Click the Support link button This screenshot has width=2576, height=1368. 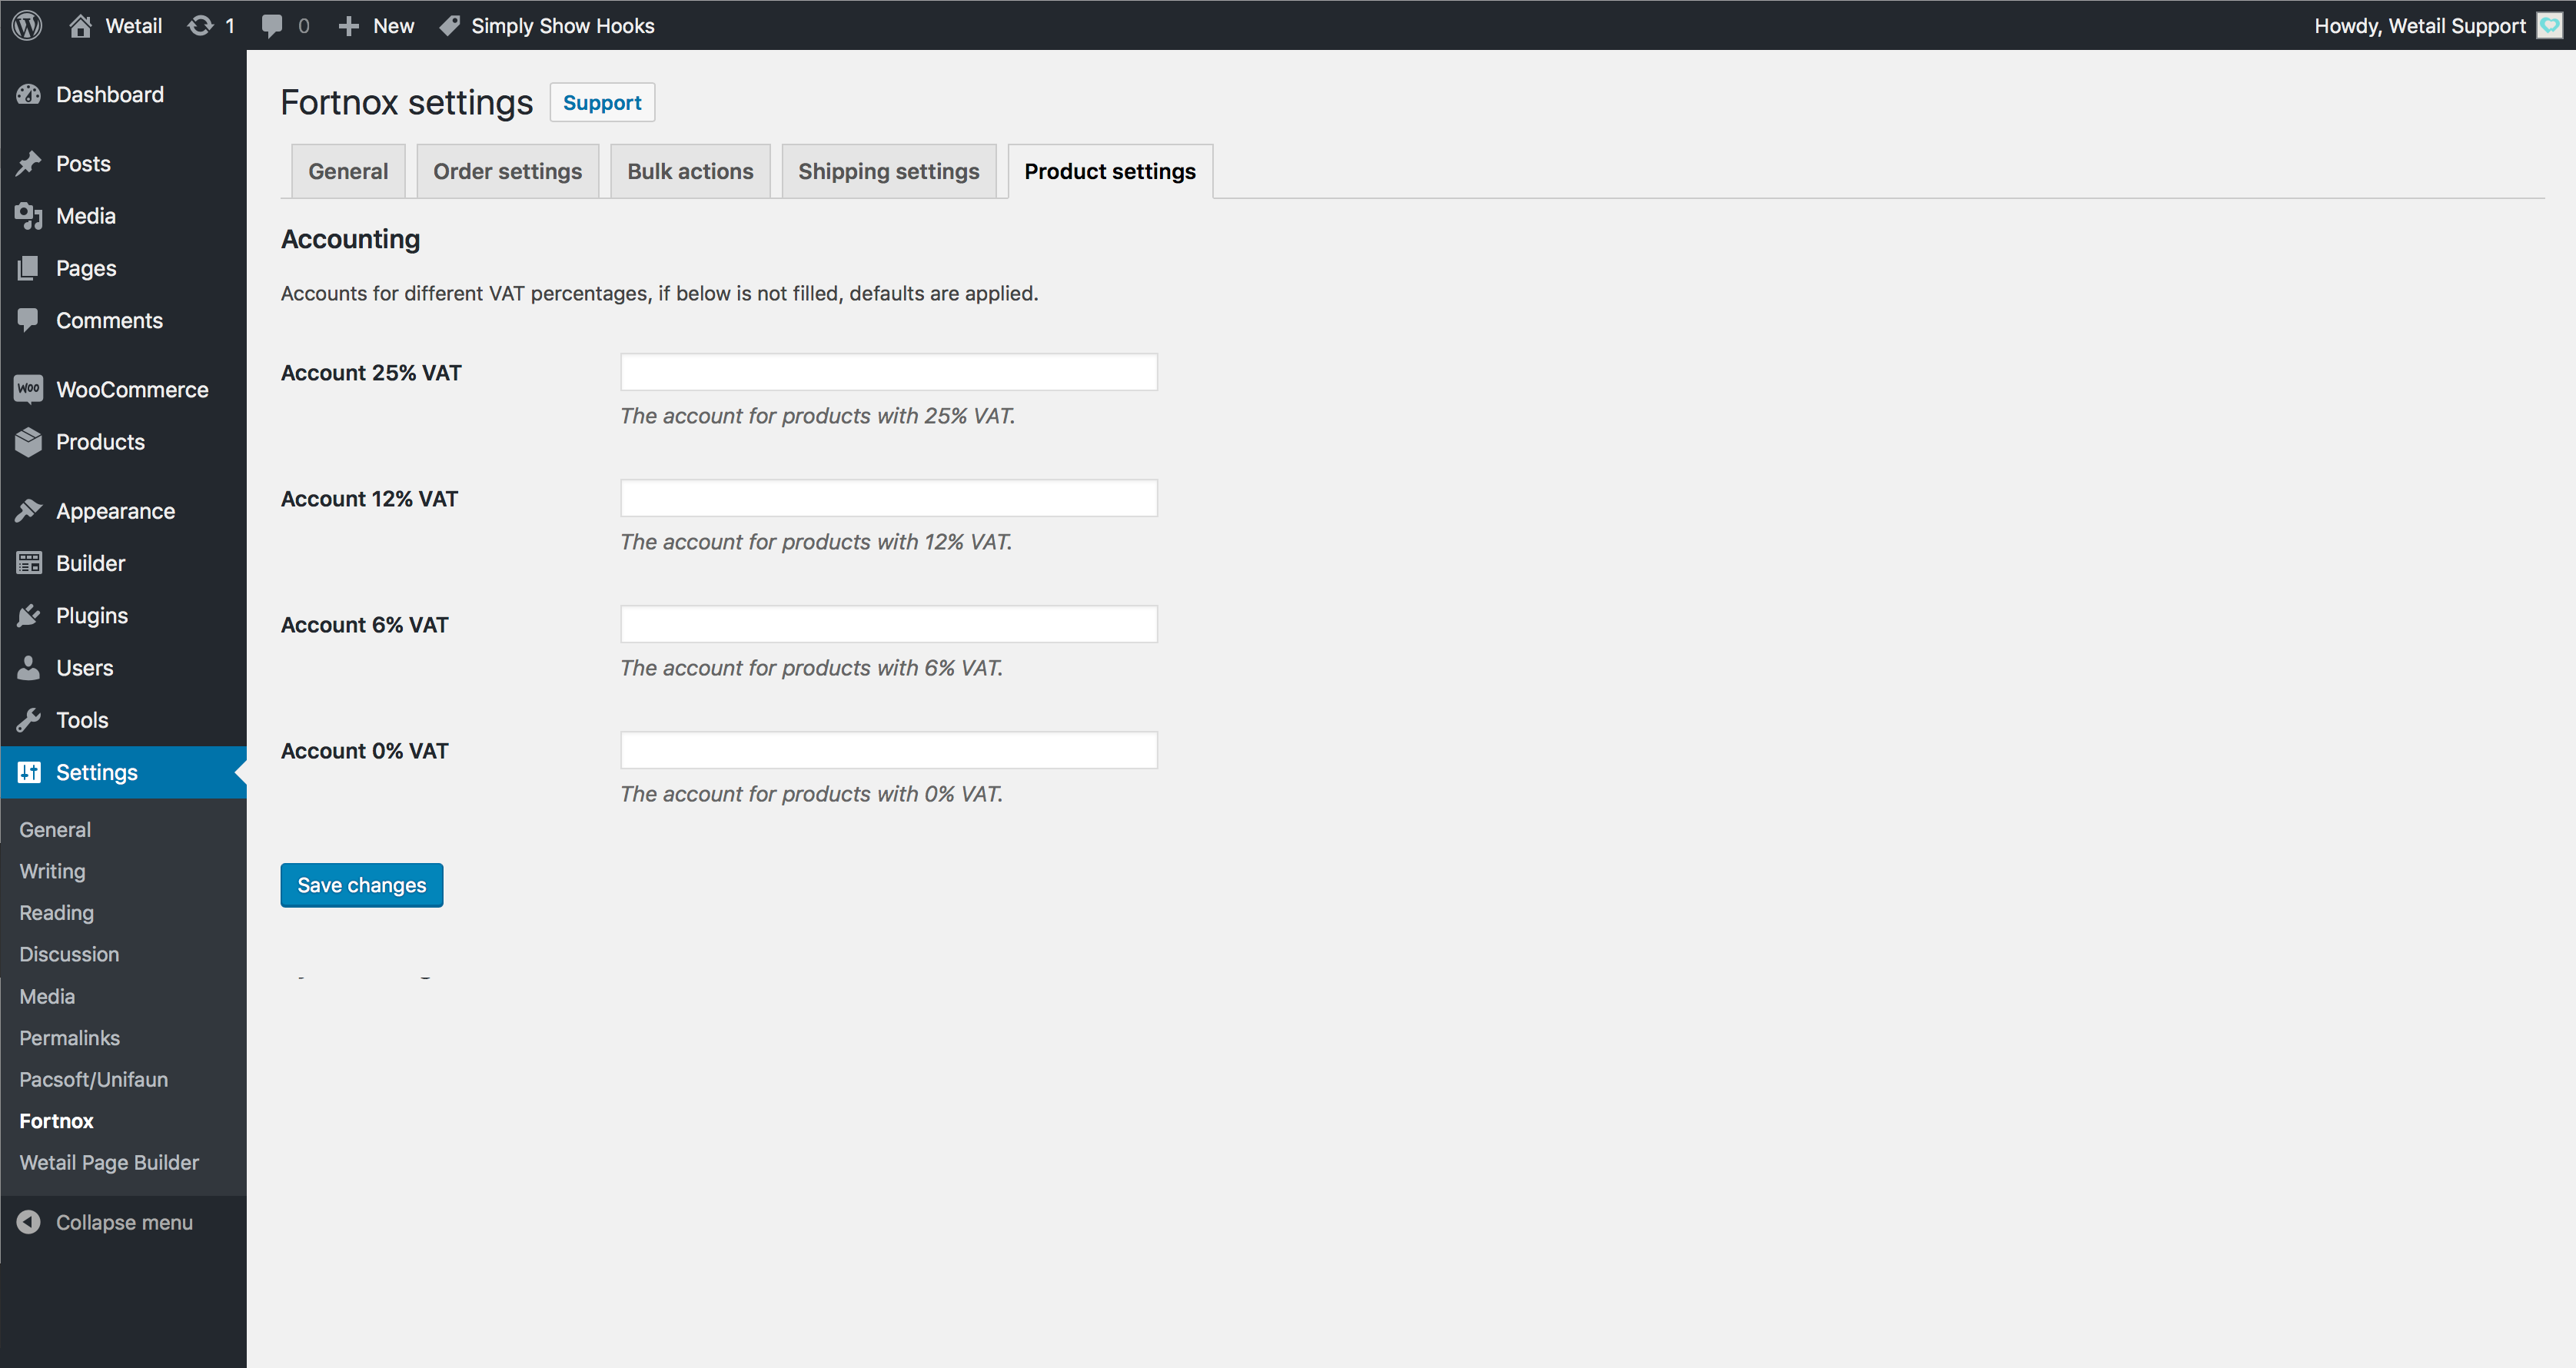point(600,102)
